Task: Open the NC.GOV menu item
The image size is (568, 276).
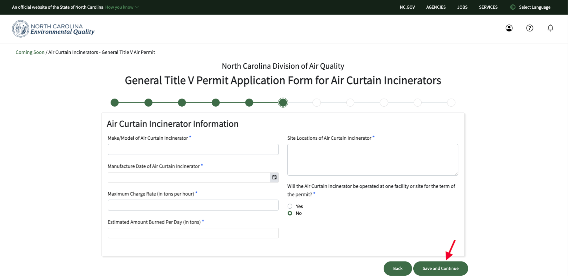Action: pos(407,7)
